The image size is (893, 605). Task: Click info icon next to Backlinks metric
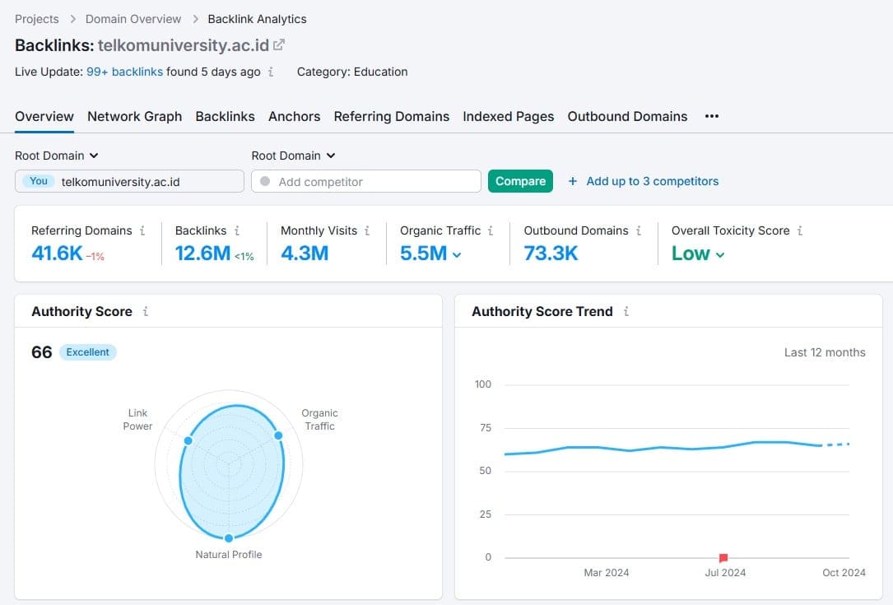(236, 230)
